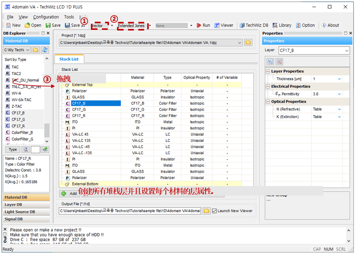The image size is (355, 254).
Task: Refresh the Material DB list
Action: [x=44, y=50]
